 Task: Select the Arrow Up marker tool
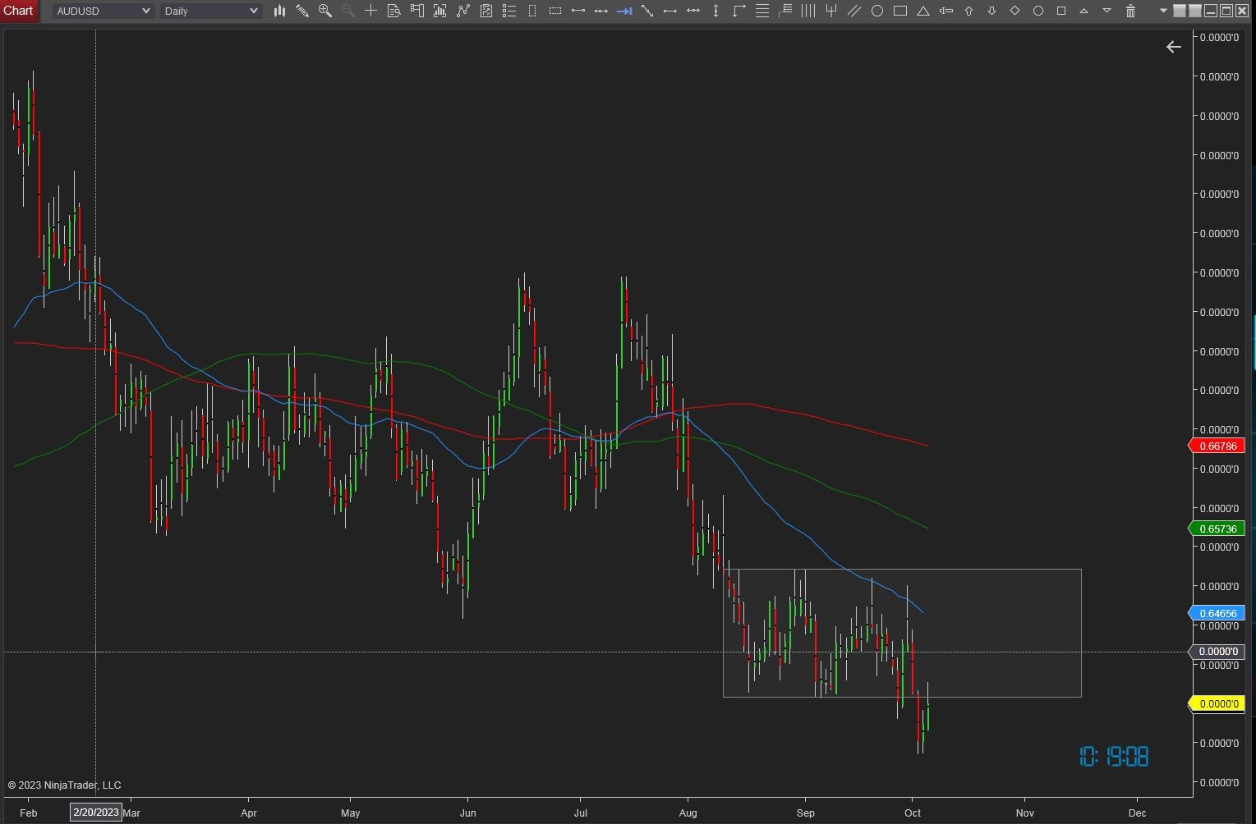969,11
